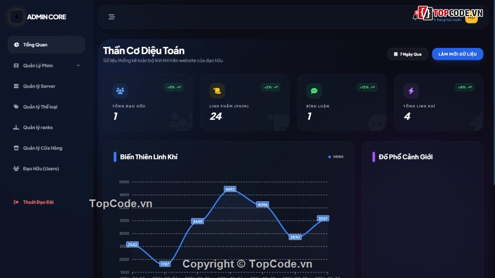Click the users icon beside Đạo Hữu (Users)

click(16, 169)
